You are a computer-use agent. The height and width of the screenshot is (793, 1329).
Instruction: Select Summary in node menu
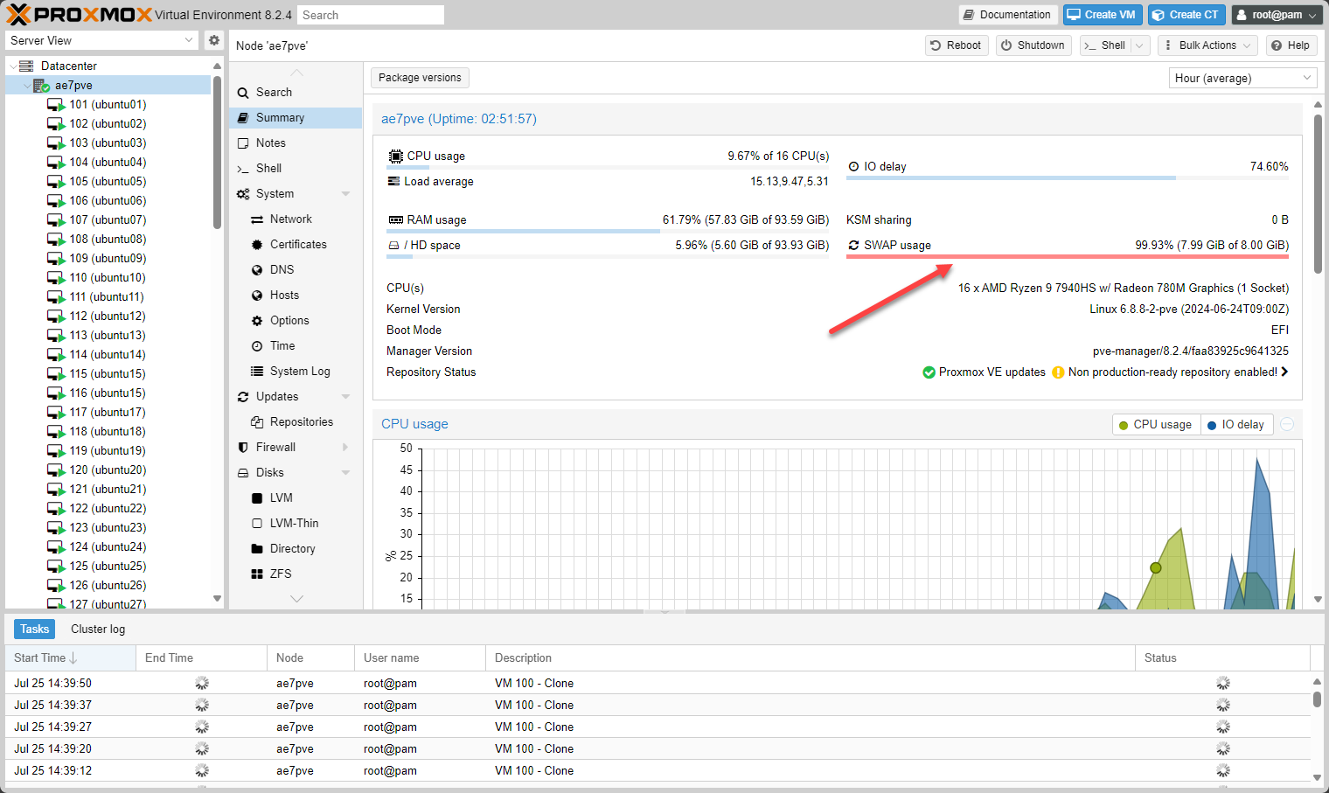point(296,118)
